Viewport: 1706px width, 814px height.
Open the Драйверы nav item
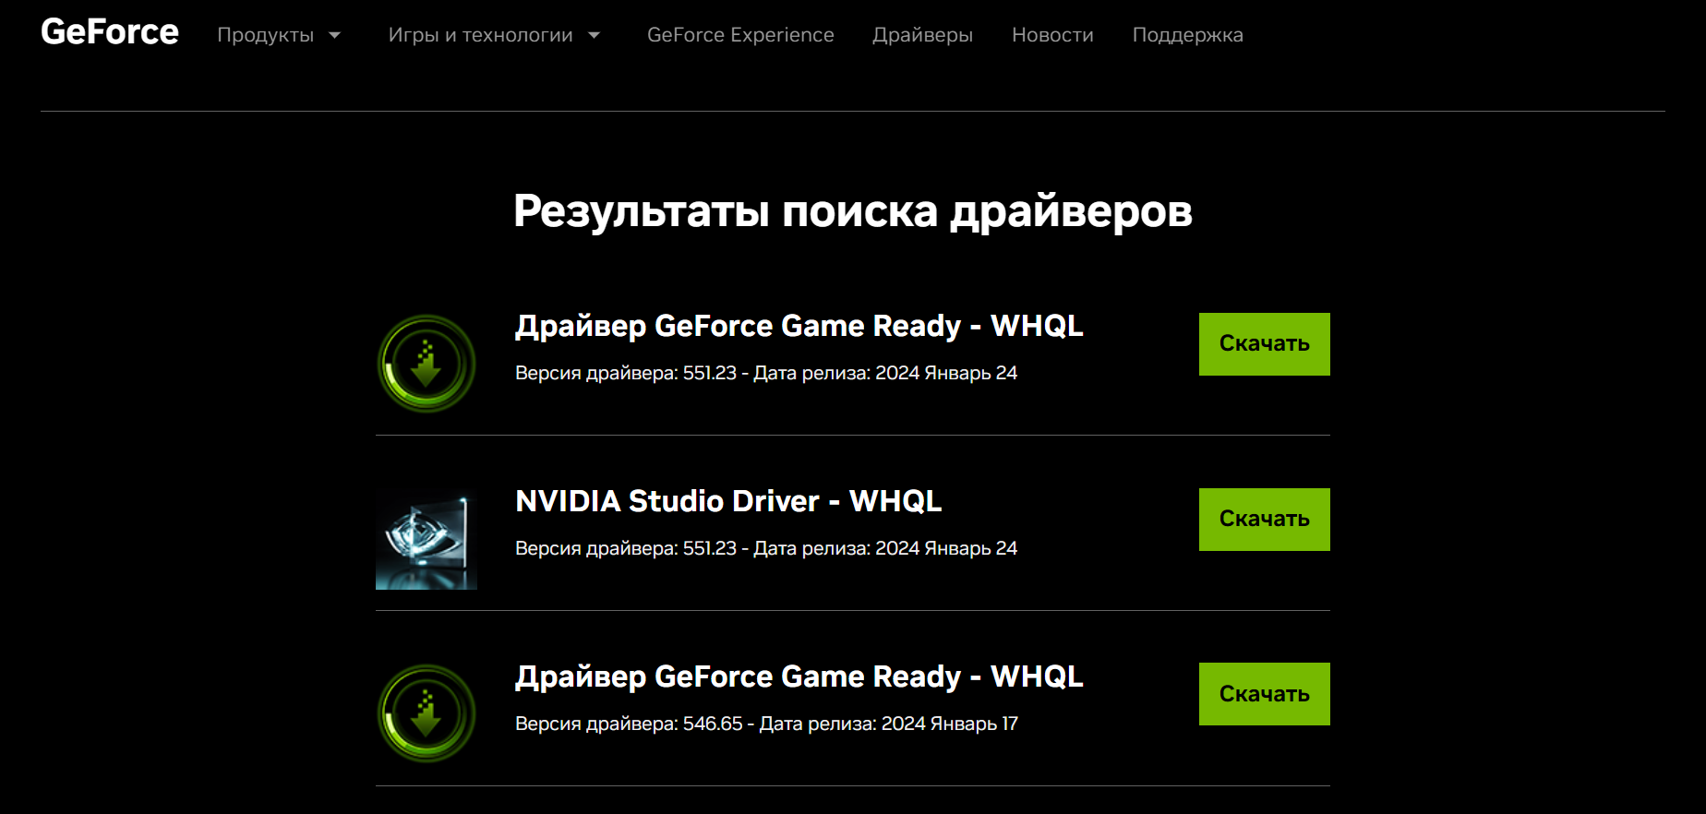pyautogui.click(x=923, y=35)
